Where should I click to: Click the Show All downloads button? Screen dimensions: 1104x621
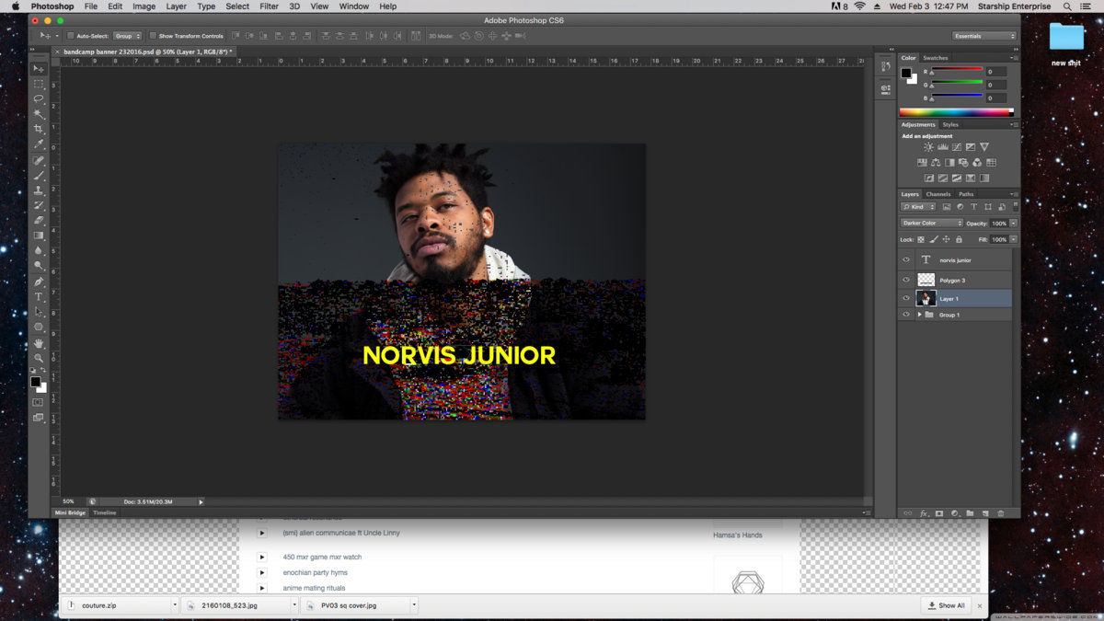pyautogui.click(x=946, y=605)
